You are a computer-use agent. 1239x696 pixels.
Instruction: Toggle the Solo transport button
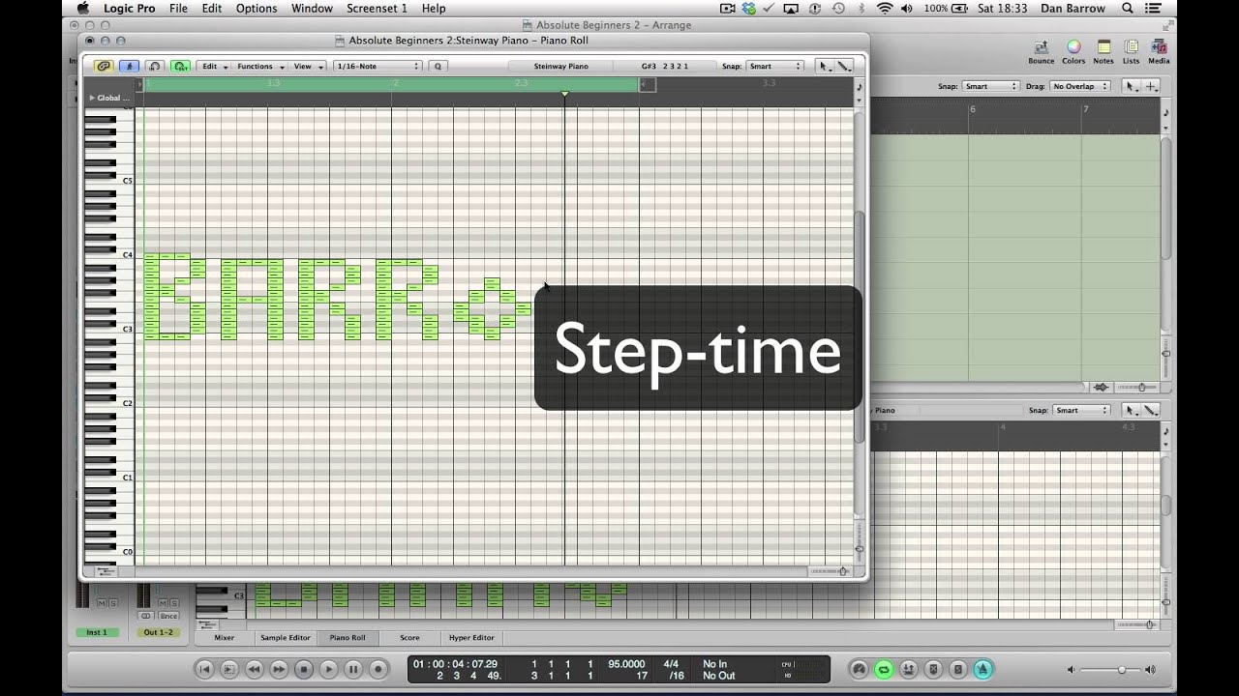(957, 669)
